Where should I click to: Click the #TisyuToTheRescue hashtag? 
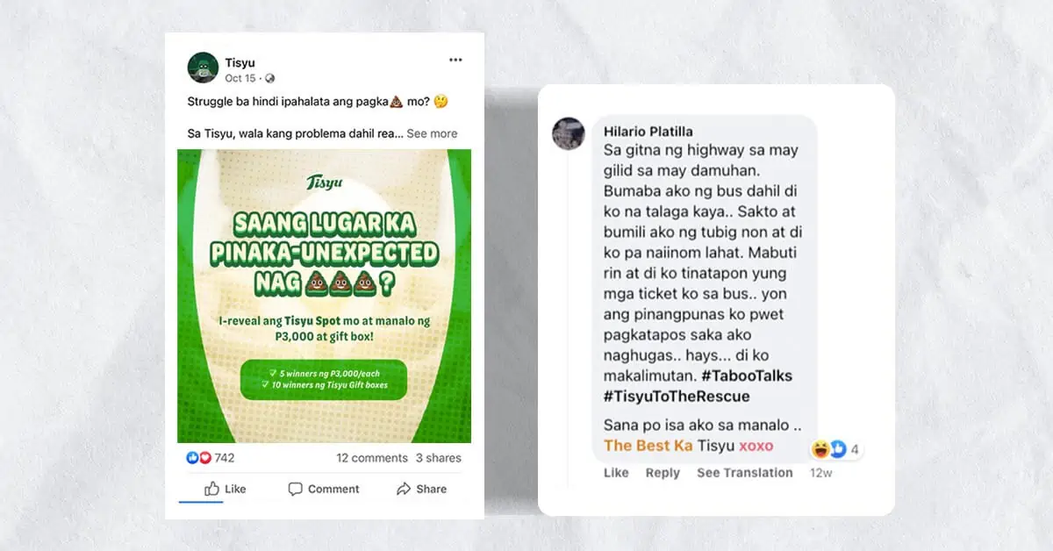(x=677, y=396)
